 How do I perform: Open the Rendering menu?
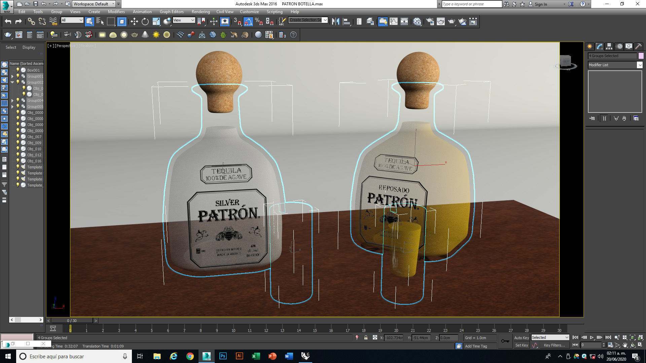[201, 12]
